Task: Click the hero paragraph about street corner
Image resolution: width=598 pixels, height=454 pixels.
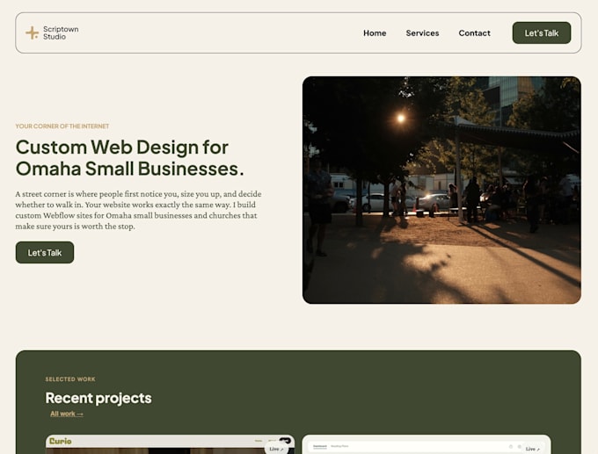Action: pyautogui.click(x=138, y=210)
